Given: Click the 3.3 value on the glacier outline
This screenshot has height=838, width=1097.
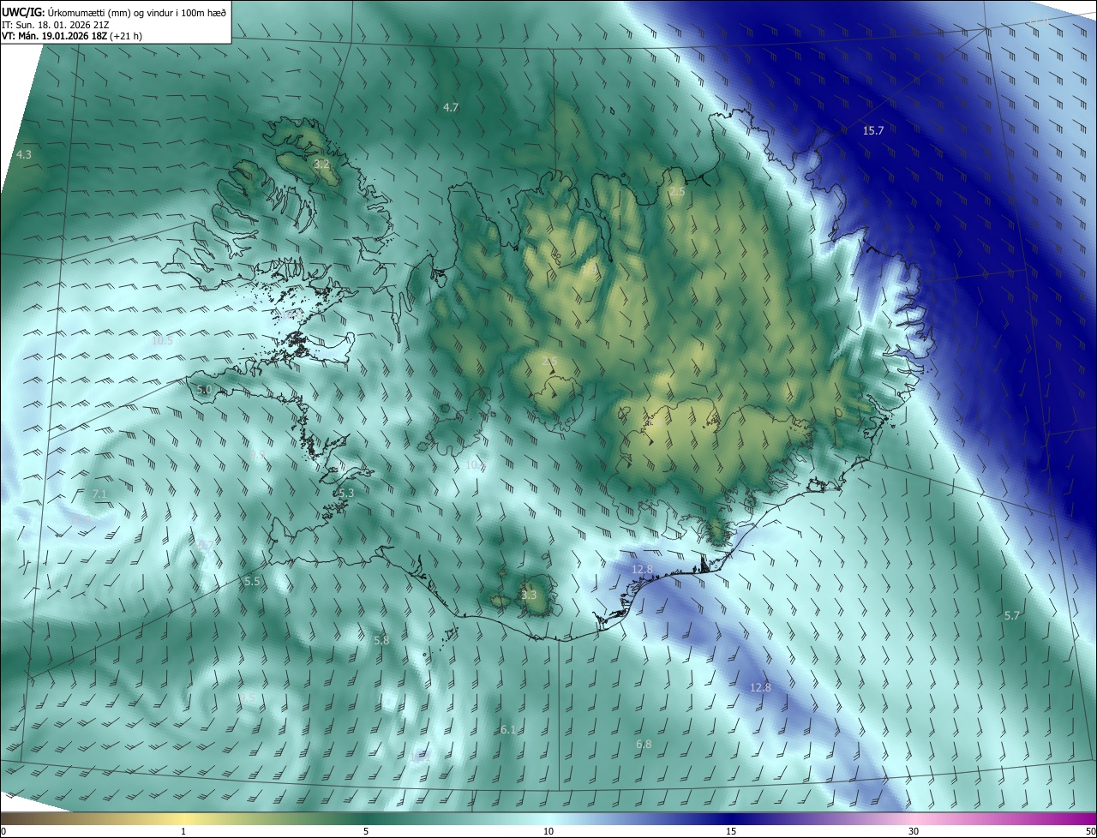Looking at the screenshot, I should tap(529, 595).
